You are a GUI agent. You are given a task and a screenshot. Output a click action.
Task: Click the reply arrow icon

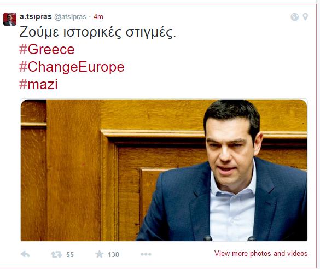click(x=25, y=254)
